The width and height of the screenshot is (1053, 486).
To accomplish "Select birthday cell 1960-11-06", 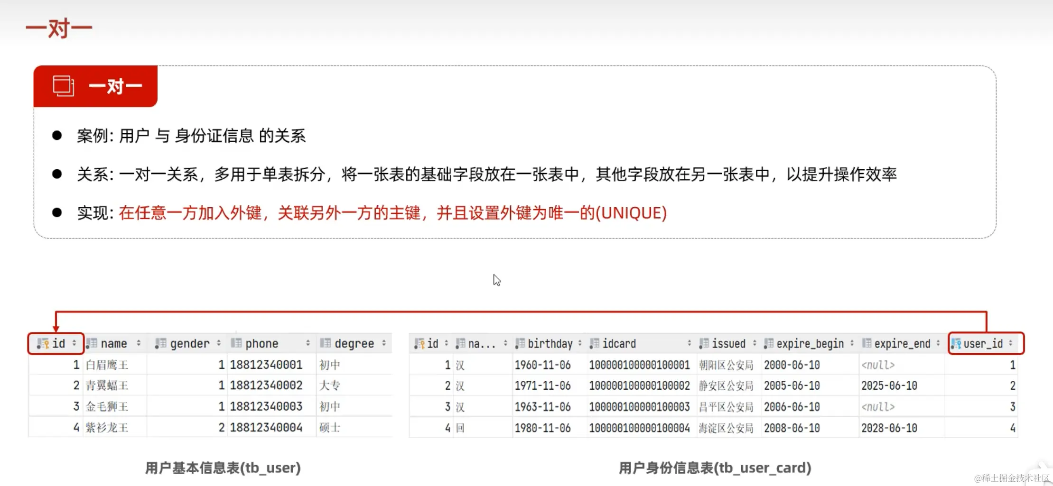I will [x=543, y=365].
